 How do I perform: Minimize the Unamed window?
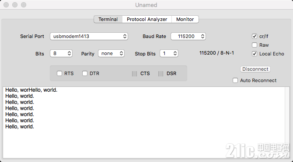[x=15, y=5]
